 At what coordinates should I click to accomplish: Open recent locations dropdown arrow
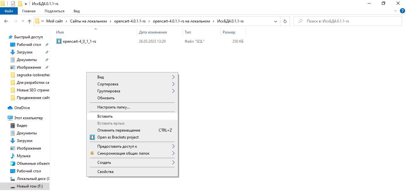pos(23,21)
